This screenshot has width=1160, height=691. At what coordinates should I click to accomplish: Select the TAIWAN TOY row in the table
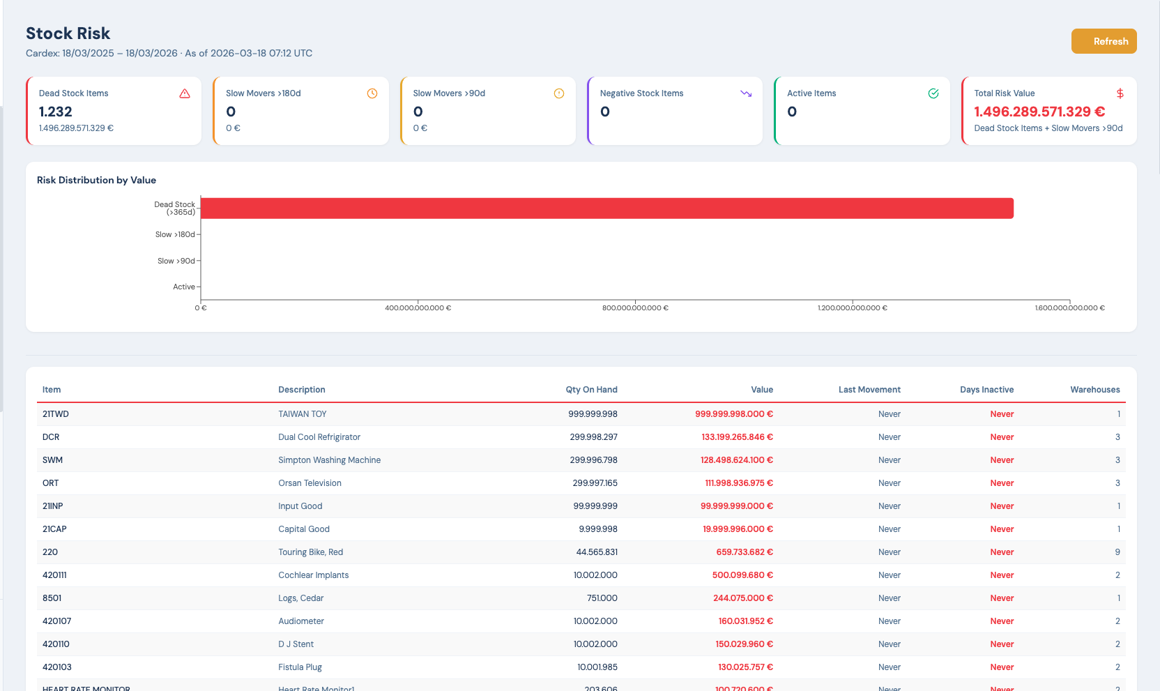[418, 413]
